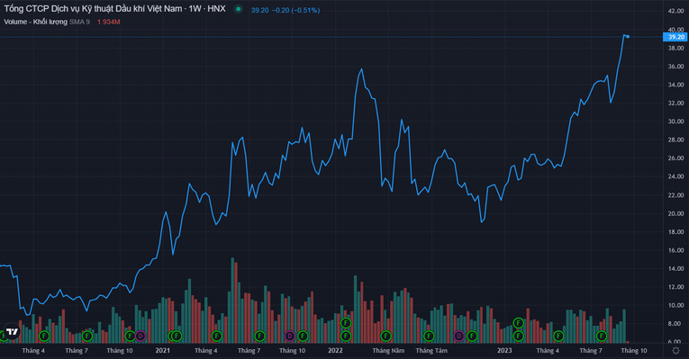Click 12.00 on the price axis
This screenshot has width=689, height=359.
[x=675, y=287]
